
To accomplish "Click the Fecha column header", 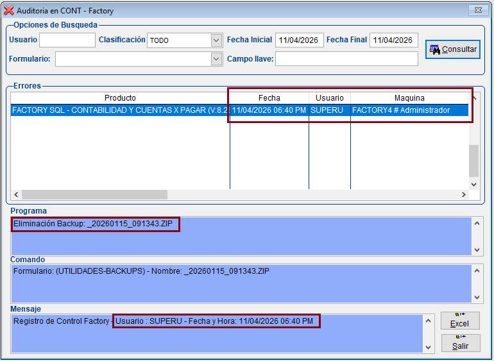I will pos(269,98).
